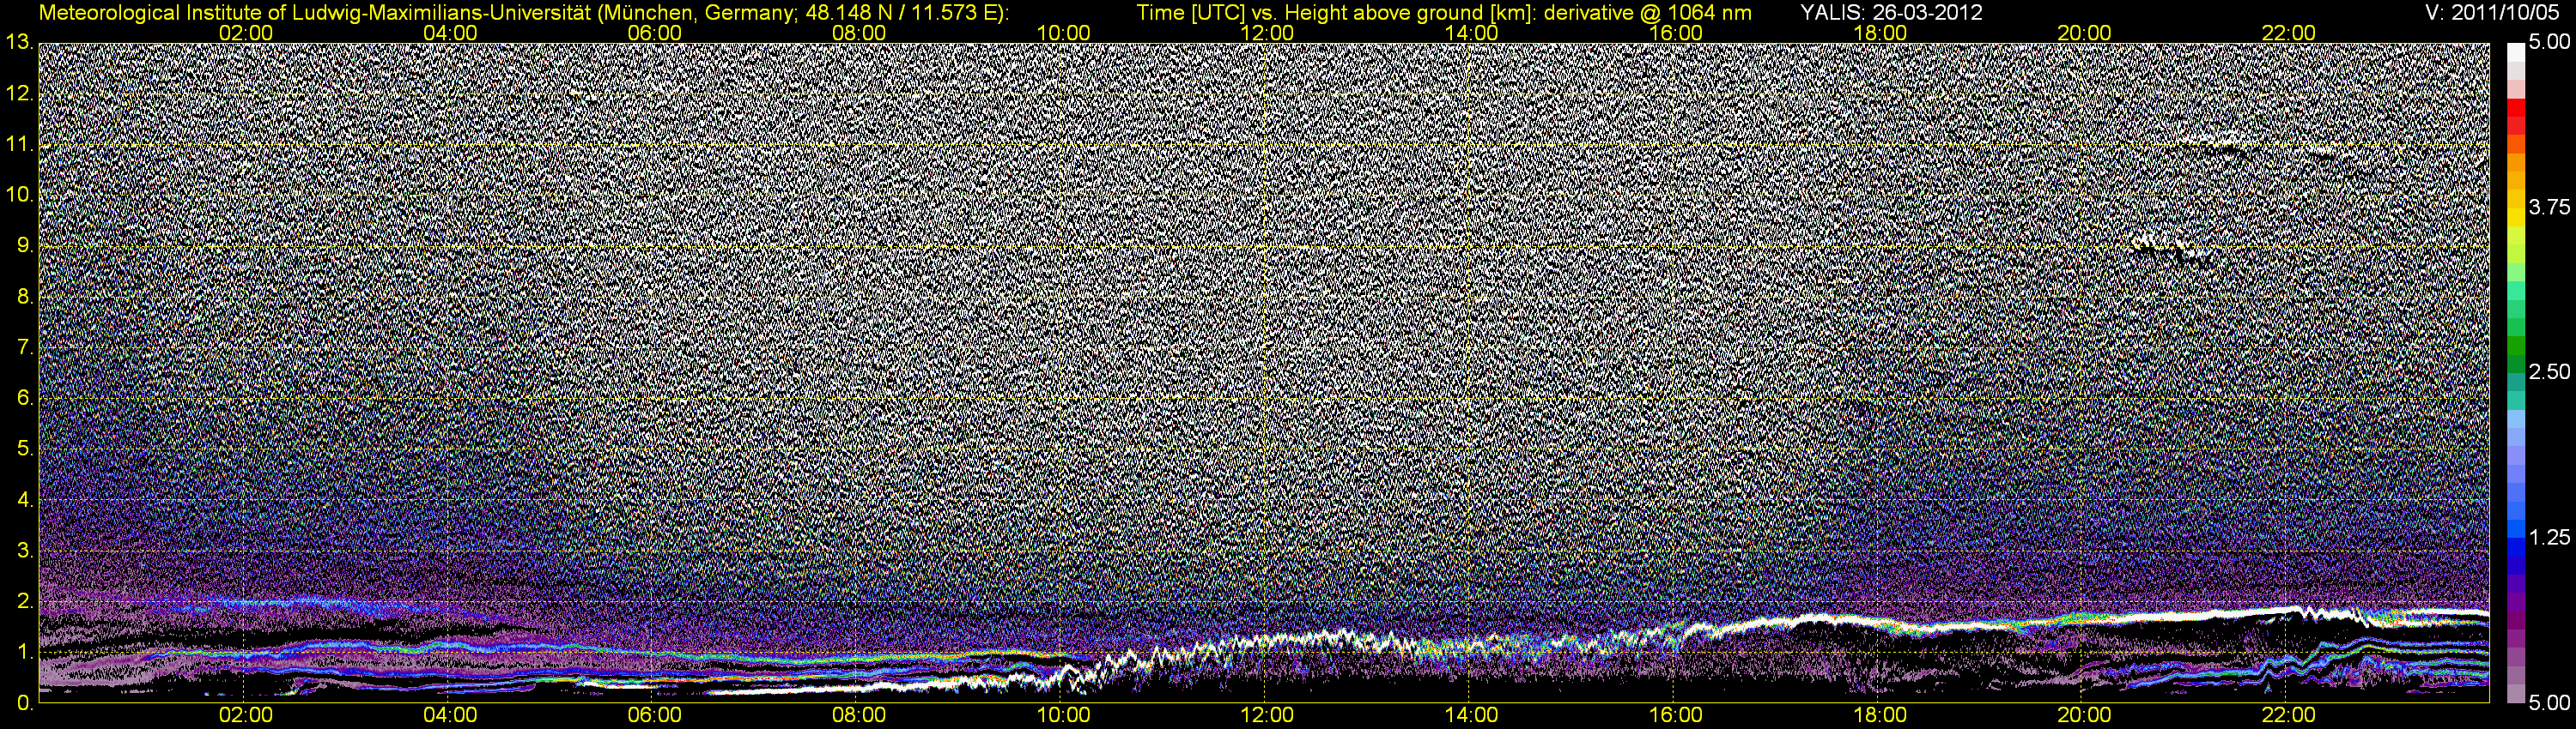Click the 5.00 value atop the color scale
The width and height of the screenshot is (2576, 729).
point(2549,43)
